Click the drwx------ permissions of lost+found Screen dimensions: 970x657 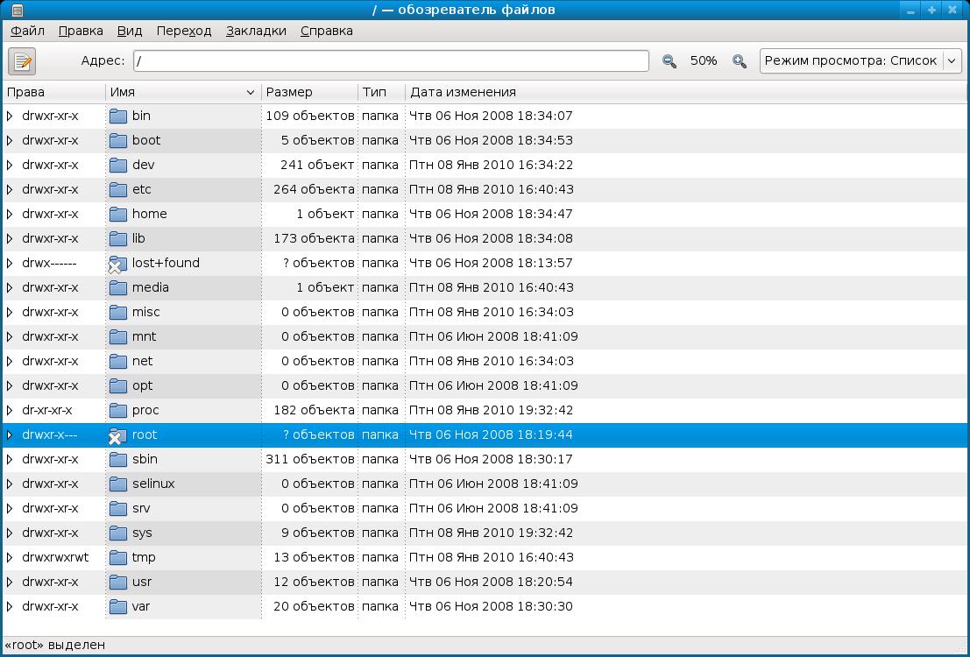pyautogui.click(x=49, y=263)
